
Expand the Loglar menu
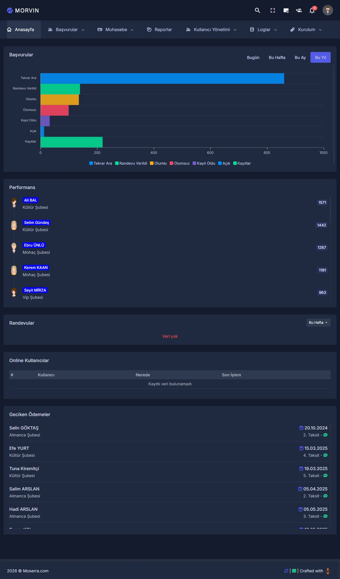[263, 30]
